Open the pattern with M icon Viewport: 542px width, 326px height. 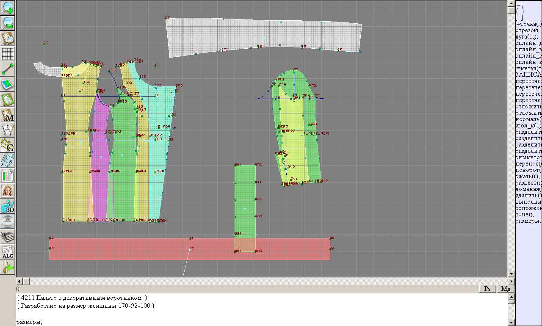click(8, 115)
